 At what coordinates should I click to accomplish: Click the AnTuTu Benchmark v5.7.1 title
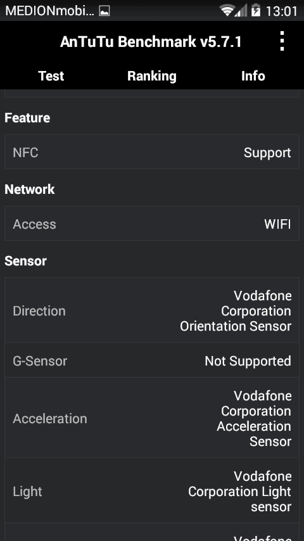click(151, 42)
